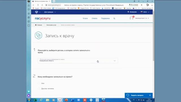Screen dimensions: 181x102
Task: Switch to the 'Запись на прием' browser tab
Action: 41,1
